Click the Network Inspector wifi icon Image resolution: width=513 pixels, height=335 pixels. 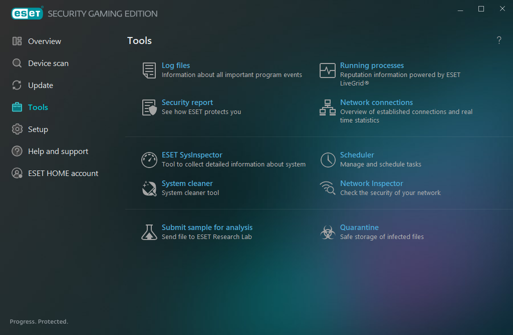coord(328,188)
